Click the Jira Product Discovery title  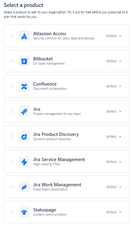56,134
